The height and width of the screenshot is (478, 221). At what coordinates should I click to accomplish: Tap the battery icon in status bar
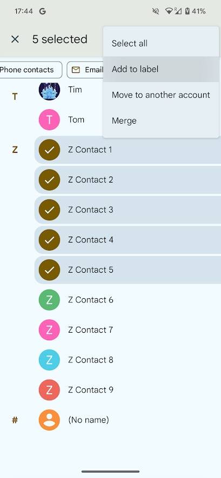[187, 11]
